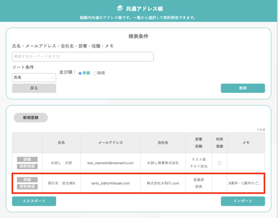Focus the keyword search input field

coord(83,57)
